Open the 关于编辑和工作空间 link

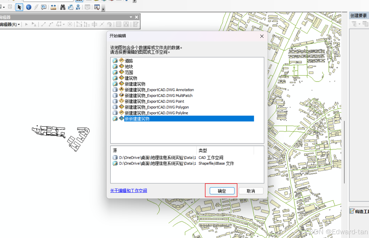point(129,191)
